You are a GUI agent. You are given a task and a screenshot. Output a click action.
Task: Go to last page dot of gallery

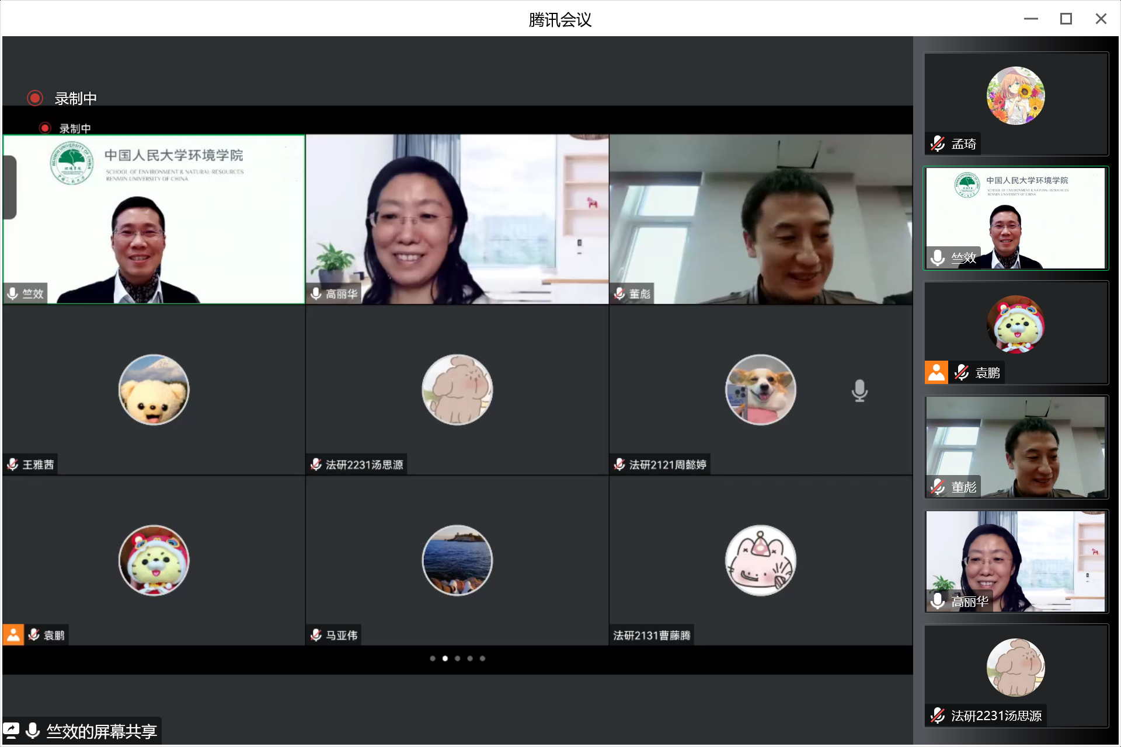tap(483, 658)
